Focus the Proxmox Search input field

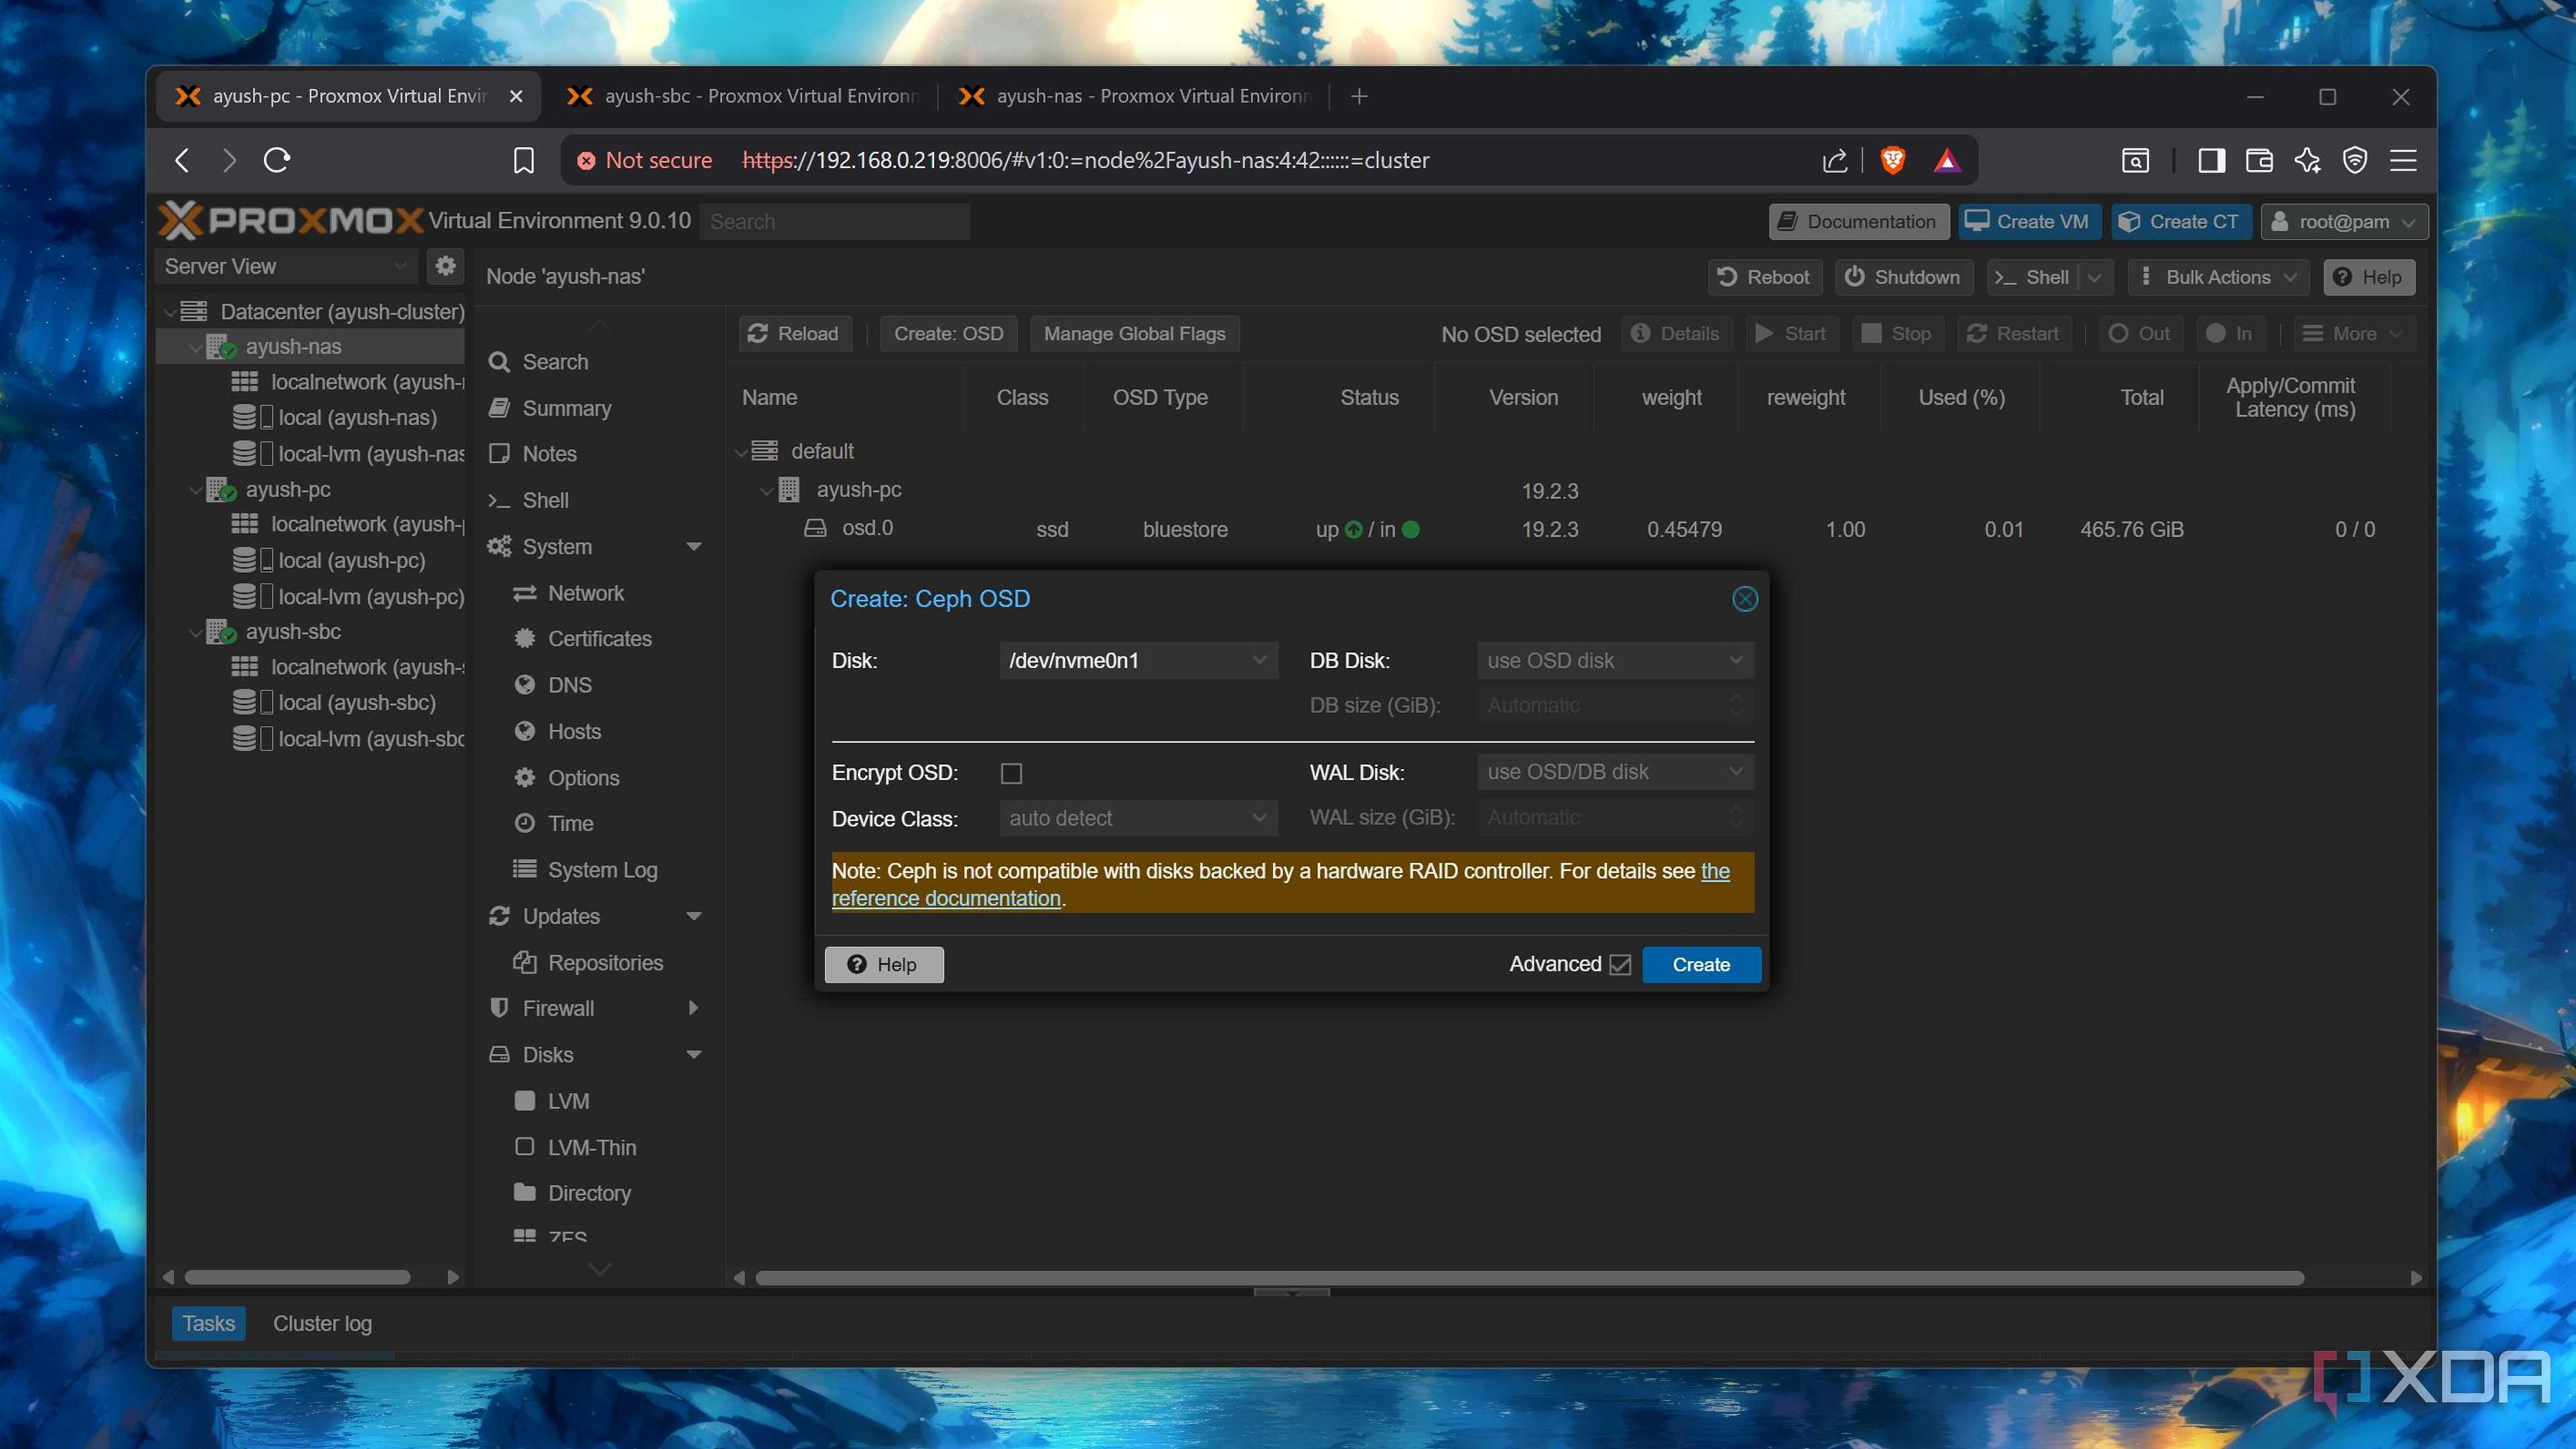(x=835, y=222)
